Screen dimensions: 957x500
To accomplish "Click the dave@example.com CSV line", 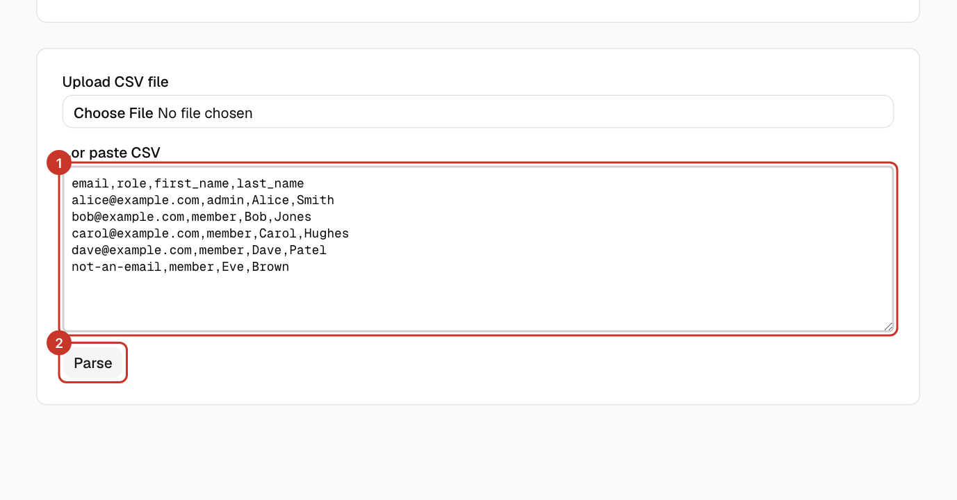I will [x=199, y=250].
